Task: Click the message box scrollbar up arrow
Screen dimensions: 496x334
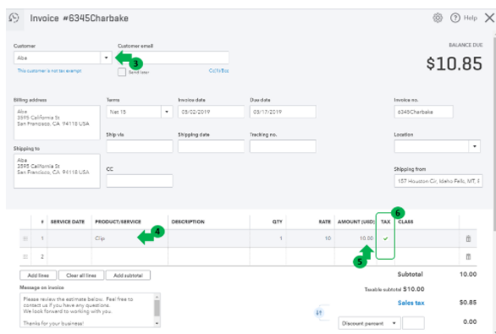Action: coord(157,297)
